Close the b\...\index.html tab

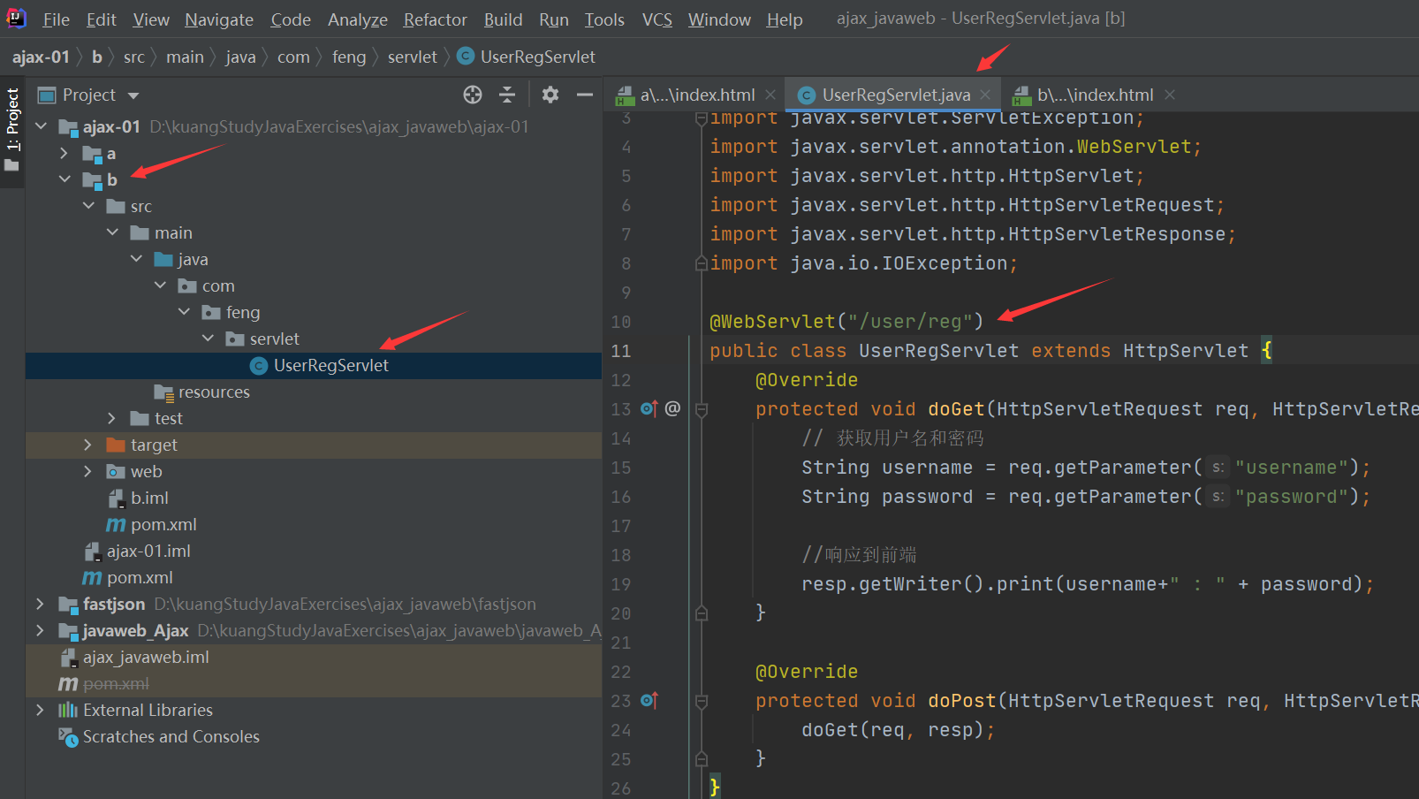(x=1170, y=95)
